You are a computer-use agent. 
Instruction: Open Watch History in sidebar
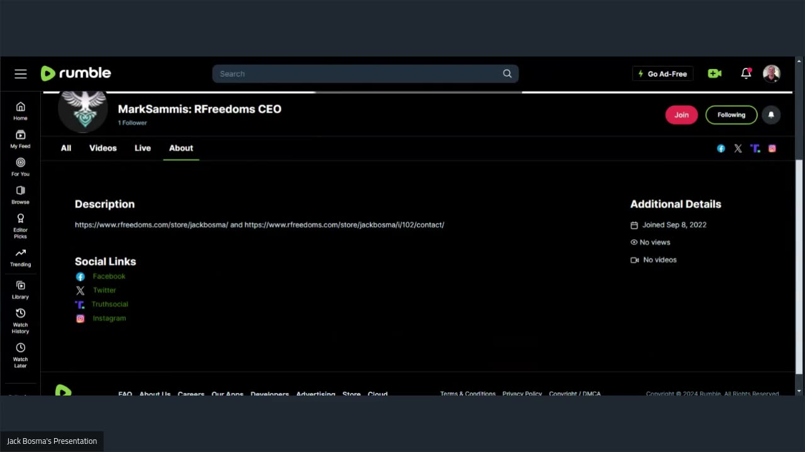(20, 321)
